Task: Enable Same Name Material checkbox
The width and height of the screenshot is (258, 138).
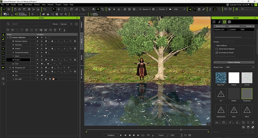Action: (217, 49)
